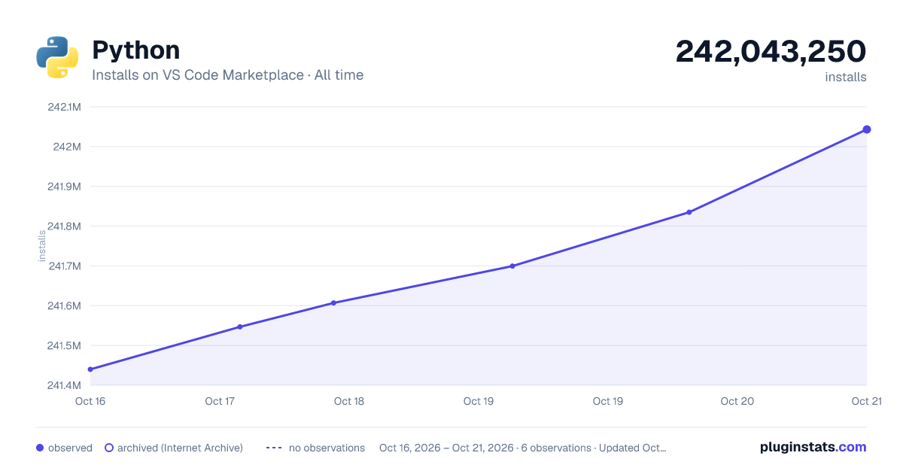Image resolution: width=903 pixels, height=474 pixels.
Task: Click the Python logo icon
Action: (58, 57)
